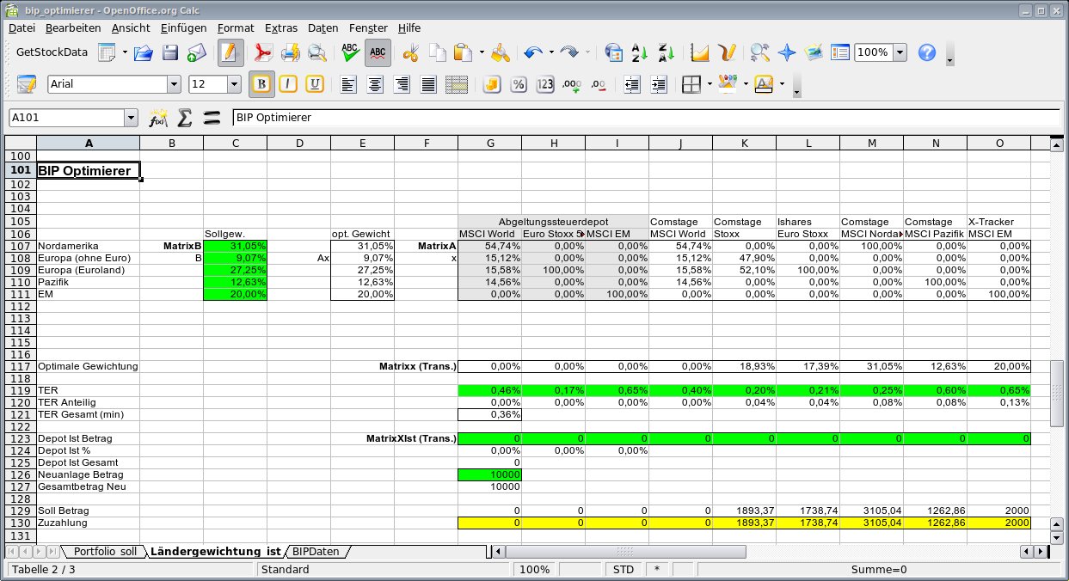Center cell text horizontally
Image resolution: width=1069 pixels, height=581 pixels.
tap(375, 84)
